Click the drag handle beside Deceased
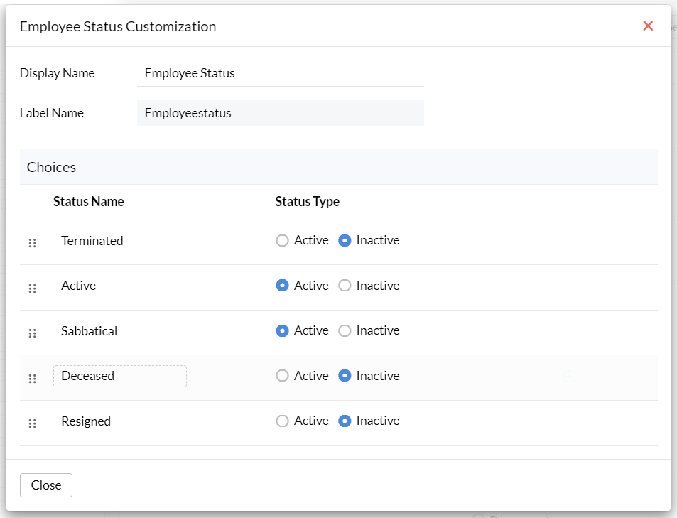This screenshot has height=518, width=677. [32, 378]
